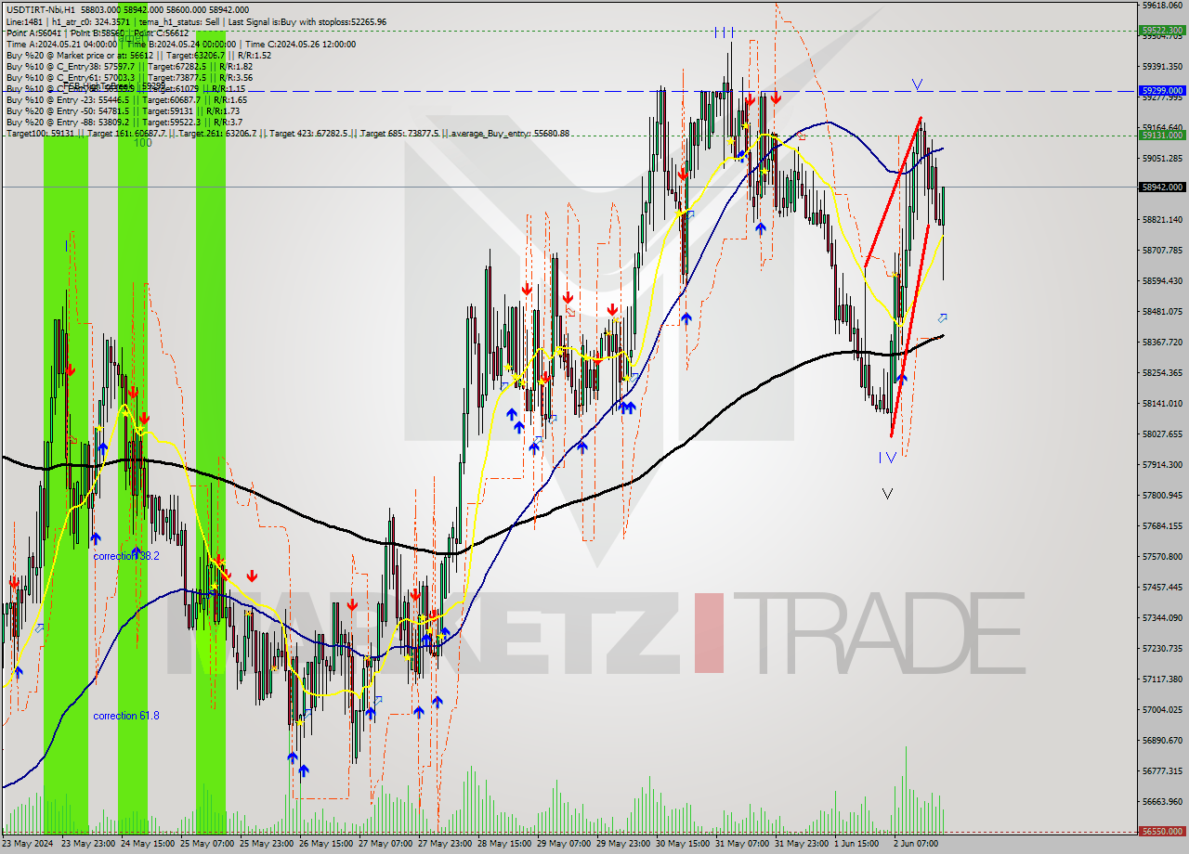Screen dimensions: 1189x854
Task: Select the blue 59299.000 price tag
Action: tap(1161, 91)
